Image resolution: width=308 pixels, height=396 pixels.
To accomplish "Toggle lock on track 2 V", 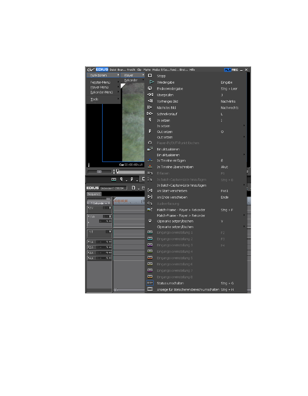I will [x=105, y=208].
